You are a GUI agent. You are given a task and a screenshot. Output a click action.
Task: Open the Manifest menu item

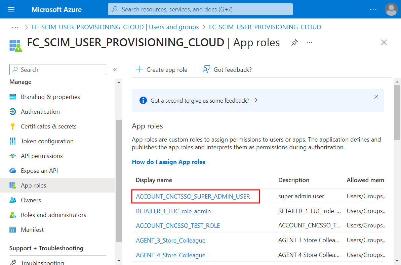point(32,230)
